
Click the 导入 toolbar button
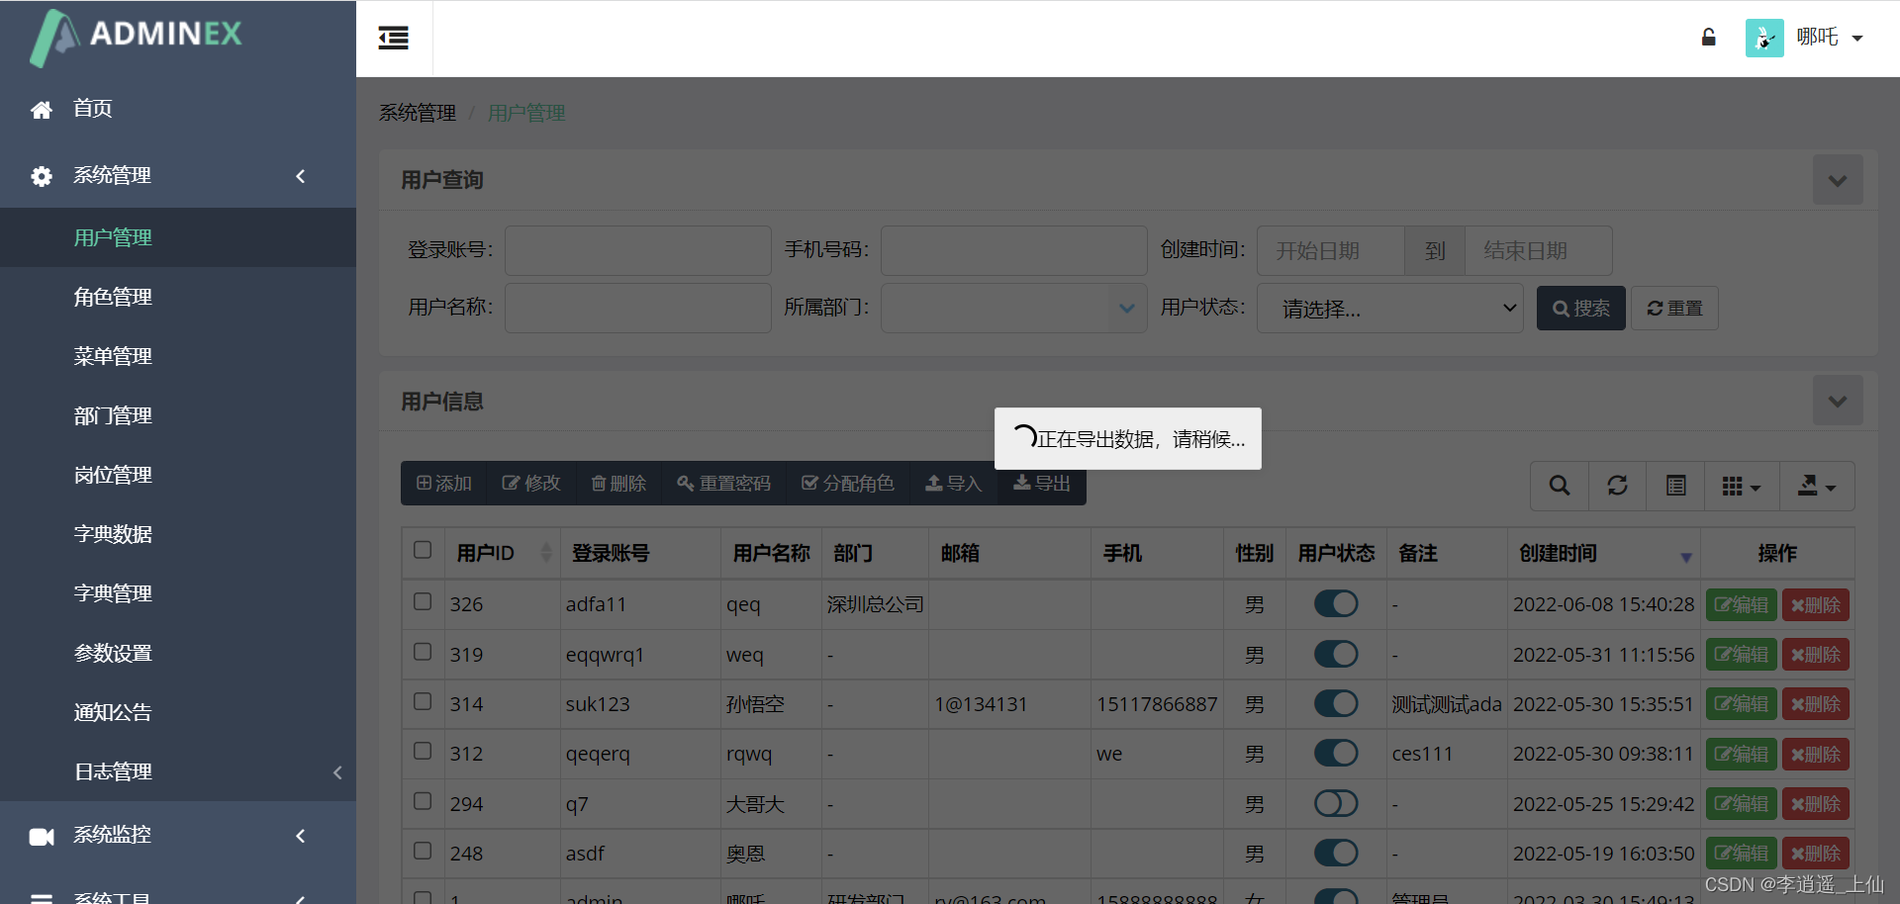coord(953,484)
